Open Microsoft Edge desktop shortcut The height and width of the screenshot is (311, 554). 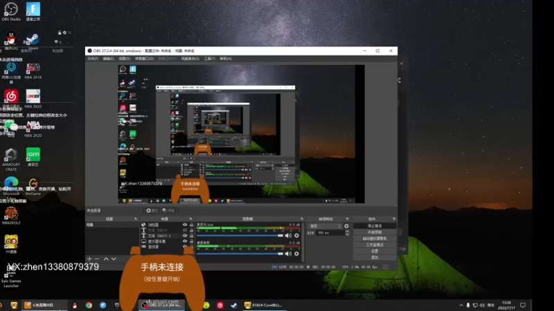[x=11, y=186]
